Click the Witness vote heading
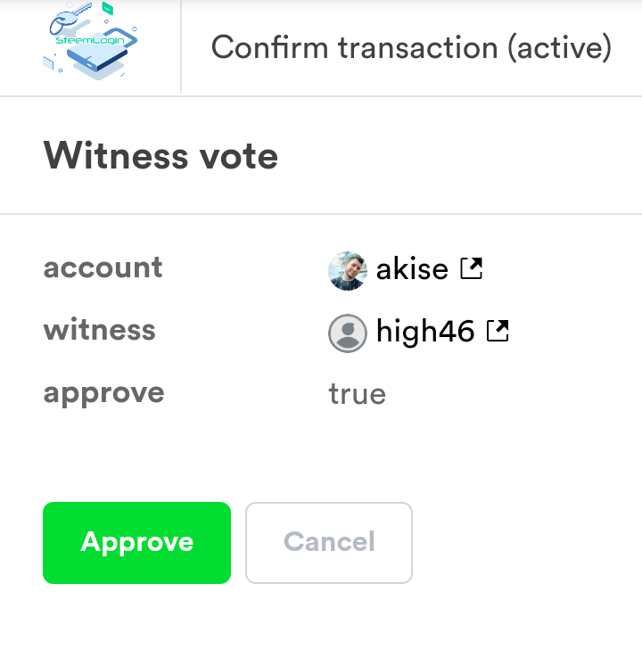The height and width of the screenshot is (666, 642). point(160,157)
